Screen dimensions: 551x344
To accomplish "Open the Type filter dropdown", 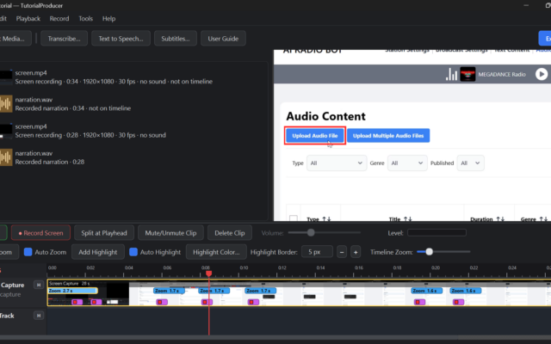I will (337, 163).
